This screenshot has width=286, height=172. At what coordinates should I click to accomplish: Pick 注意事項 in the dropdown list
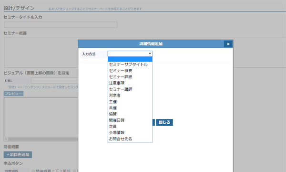[x=130, y=83]
